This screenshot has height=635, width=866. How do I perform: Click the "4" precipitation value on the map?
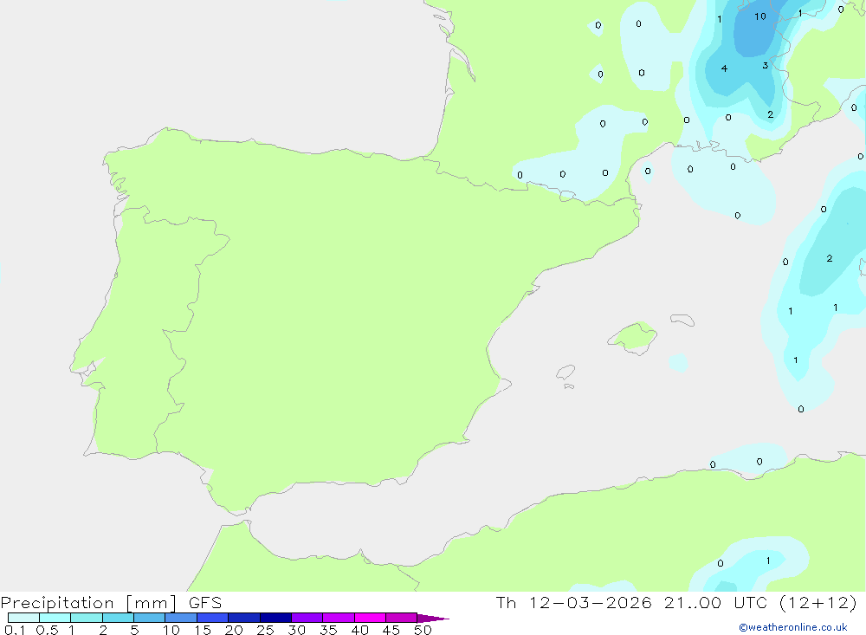[724, 68]
